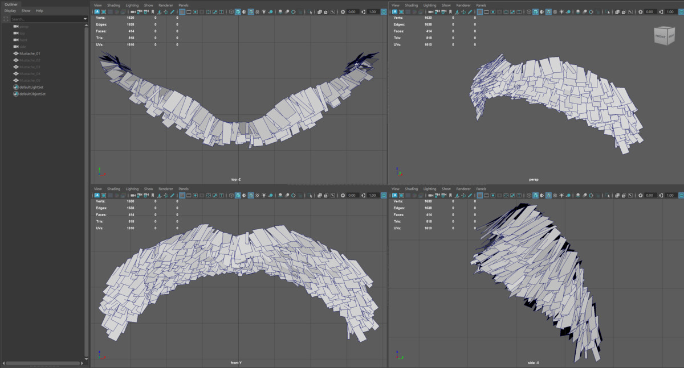Click Shadows icon in persp panel toolbar
Image resolution: width=684 pixels, height=368 pixels.
[x=568, y=12]
